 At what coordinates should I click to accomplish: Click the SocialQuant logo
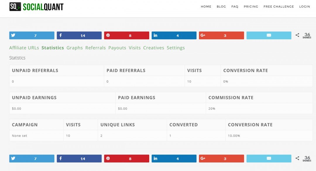pos(36,7)
